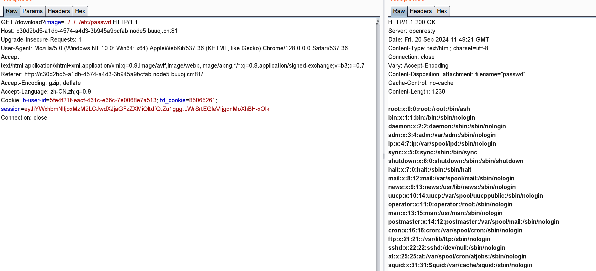Open the Response Headers tab
596x271 pixels.
pos(421,11)
